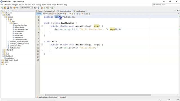The width and height of the screenshot is (180, 101).
Task: Click the horizontal editor scrollbar thumb
Action: (99, 95)
